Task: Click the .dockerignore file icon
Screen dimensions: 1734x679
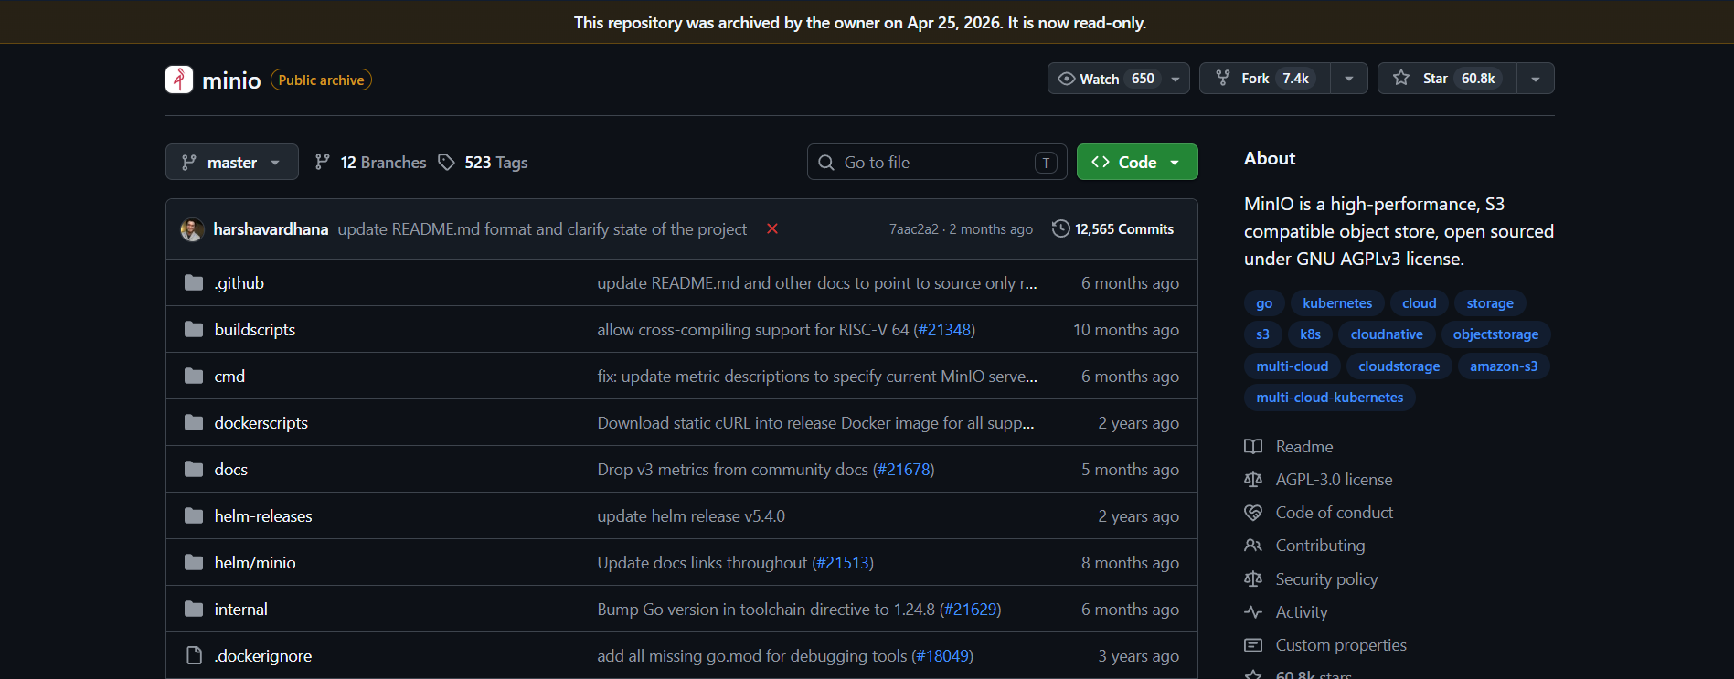Action: coord(194,655)
